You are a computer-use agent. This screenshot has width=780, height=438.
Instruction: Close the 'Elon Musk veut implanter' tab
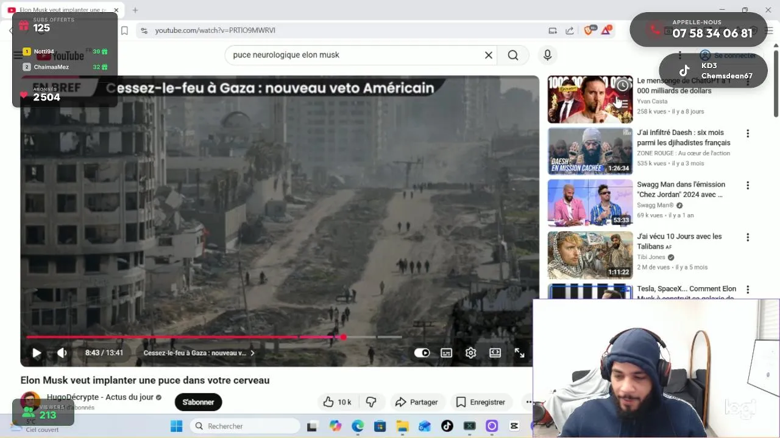point(116,10)
